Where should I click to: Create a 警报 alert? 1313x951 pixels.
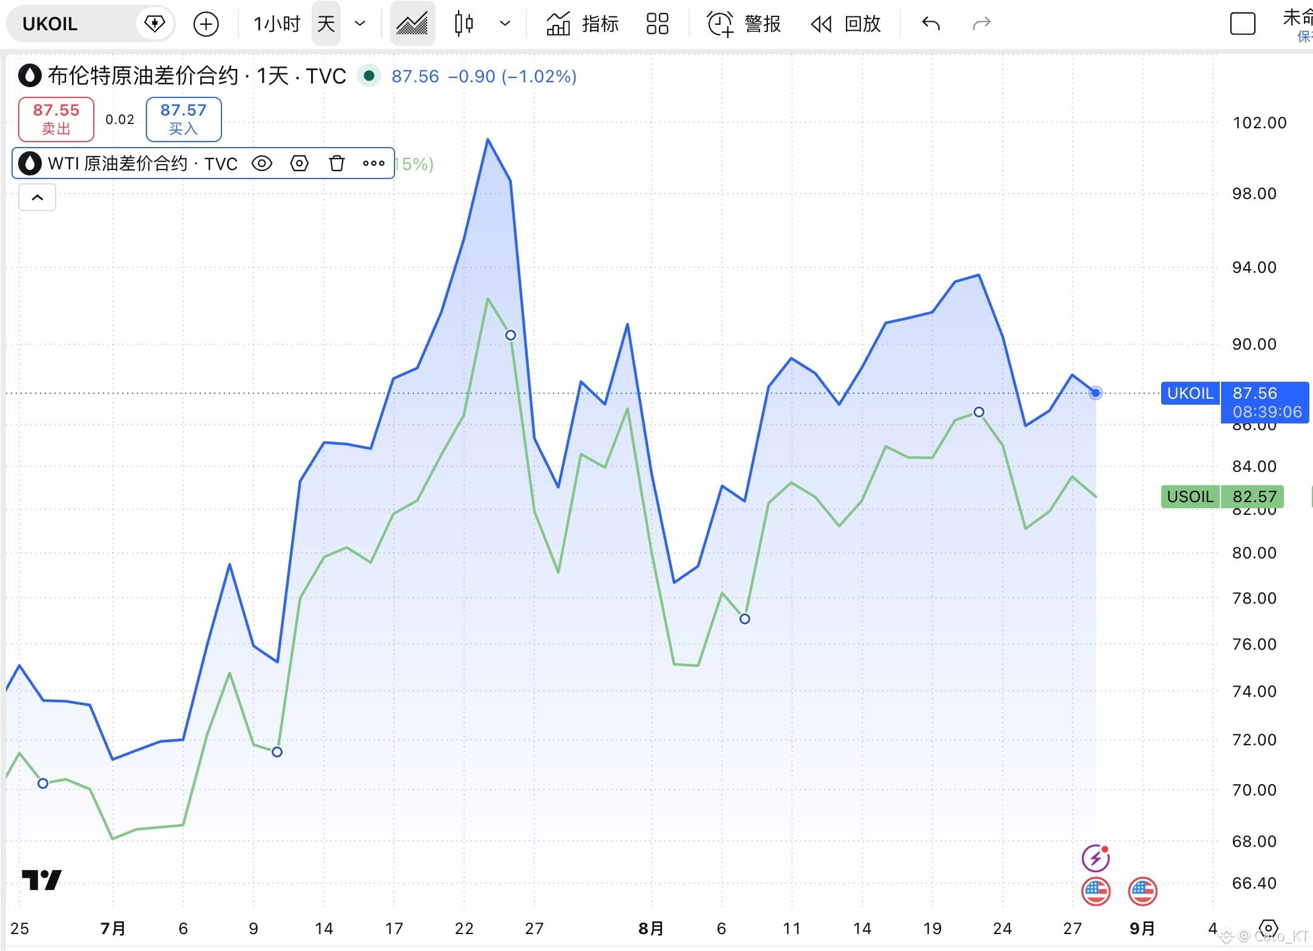point(744,24)
